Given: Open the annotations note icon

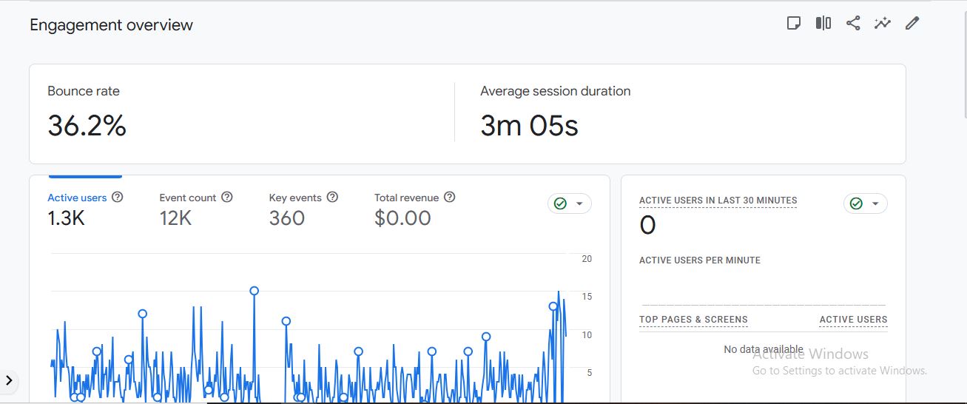Looking at the screenshot, I should click(794, 24).
